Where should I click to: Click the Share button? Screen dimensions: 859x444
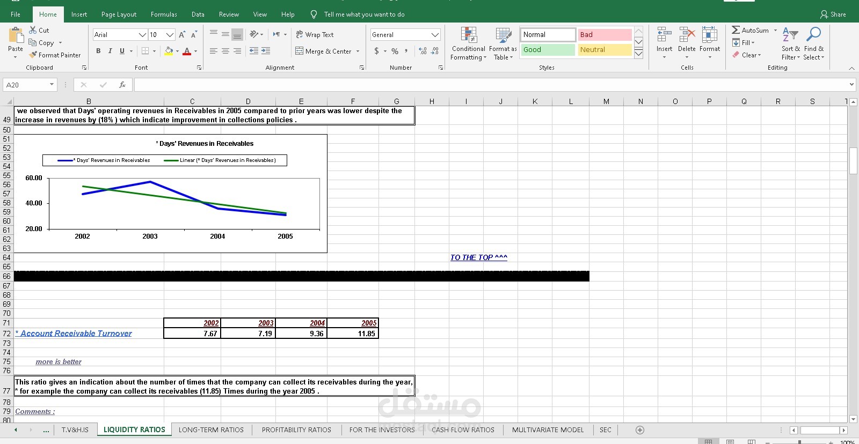[x=833, y=14]
